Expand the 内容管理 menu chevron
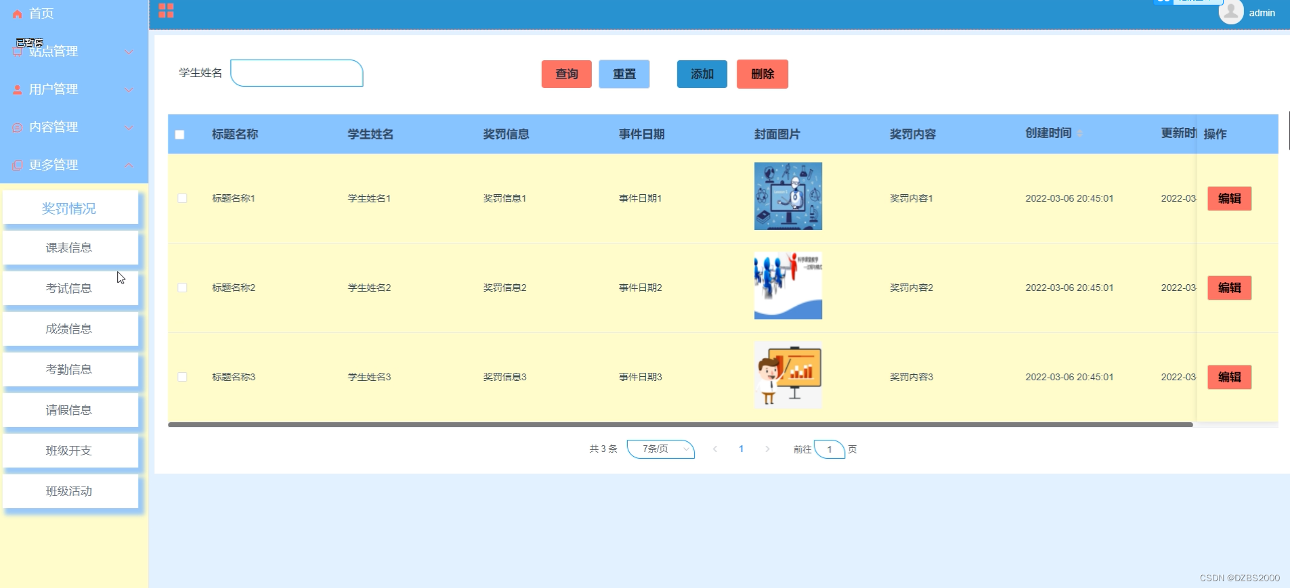This screenshot has height=588, width=1290. (x=129, y=127)
